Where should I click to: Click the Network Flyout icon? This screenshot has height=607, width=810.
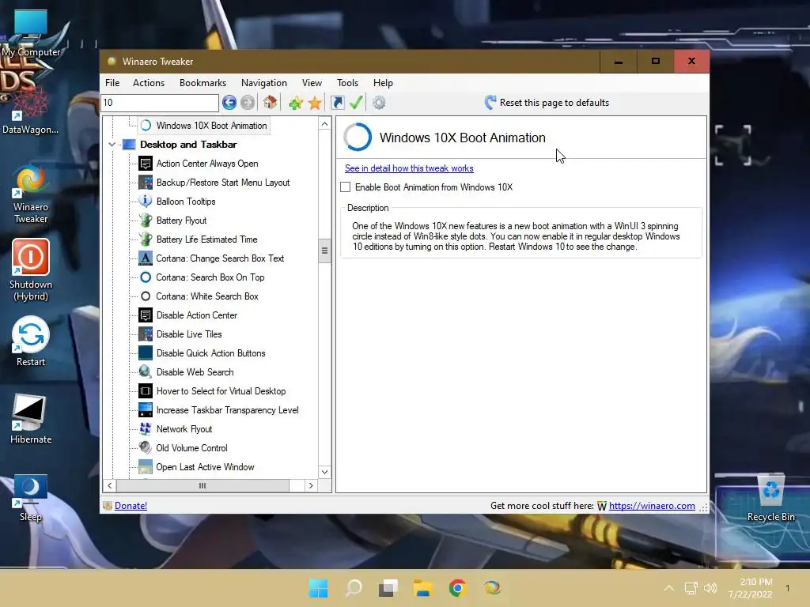coord(146,429)
